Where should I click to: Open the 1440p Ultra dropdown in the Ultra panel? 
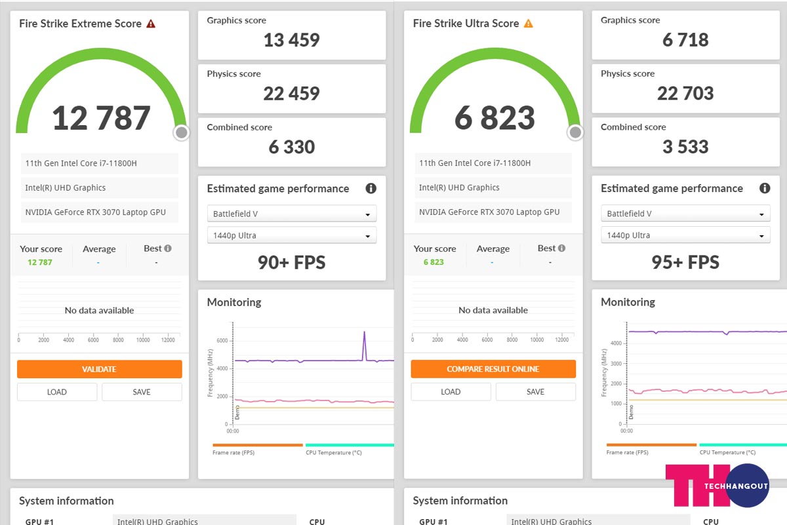(x=685, y=235)
